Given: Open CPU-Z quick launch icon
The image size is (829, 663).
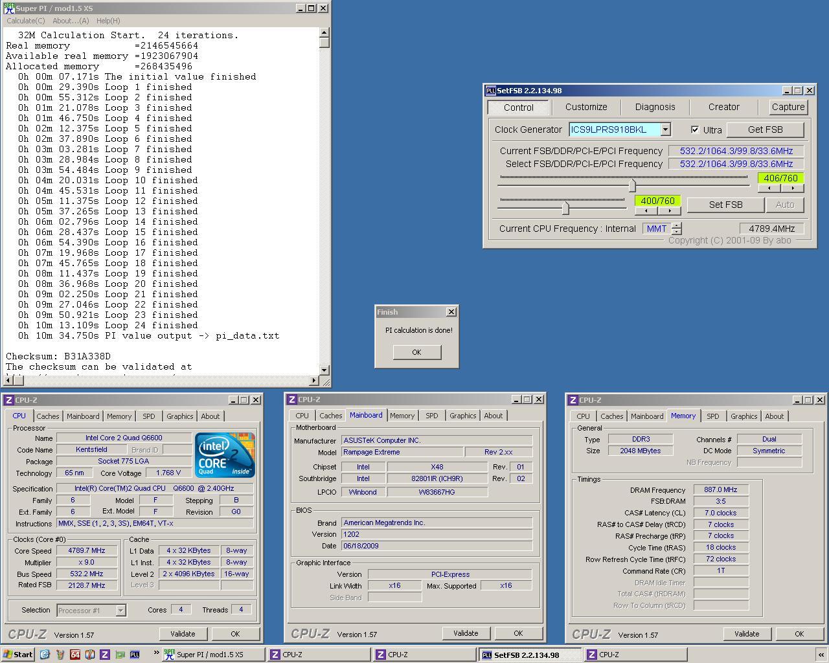Looking at the screenshot, I should point(105,655).
